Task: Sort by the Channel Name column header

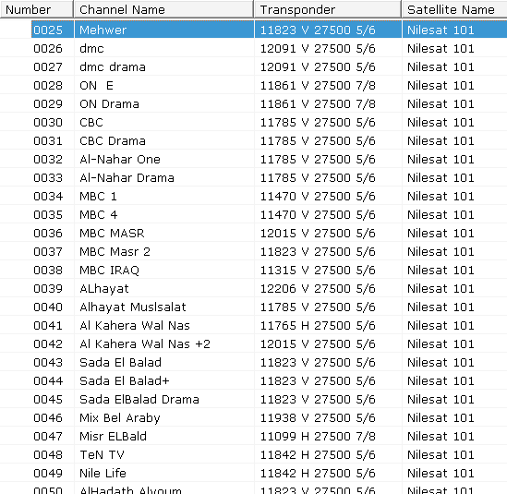Action: point(163,10)
